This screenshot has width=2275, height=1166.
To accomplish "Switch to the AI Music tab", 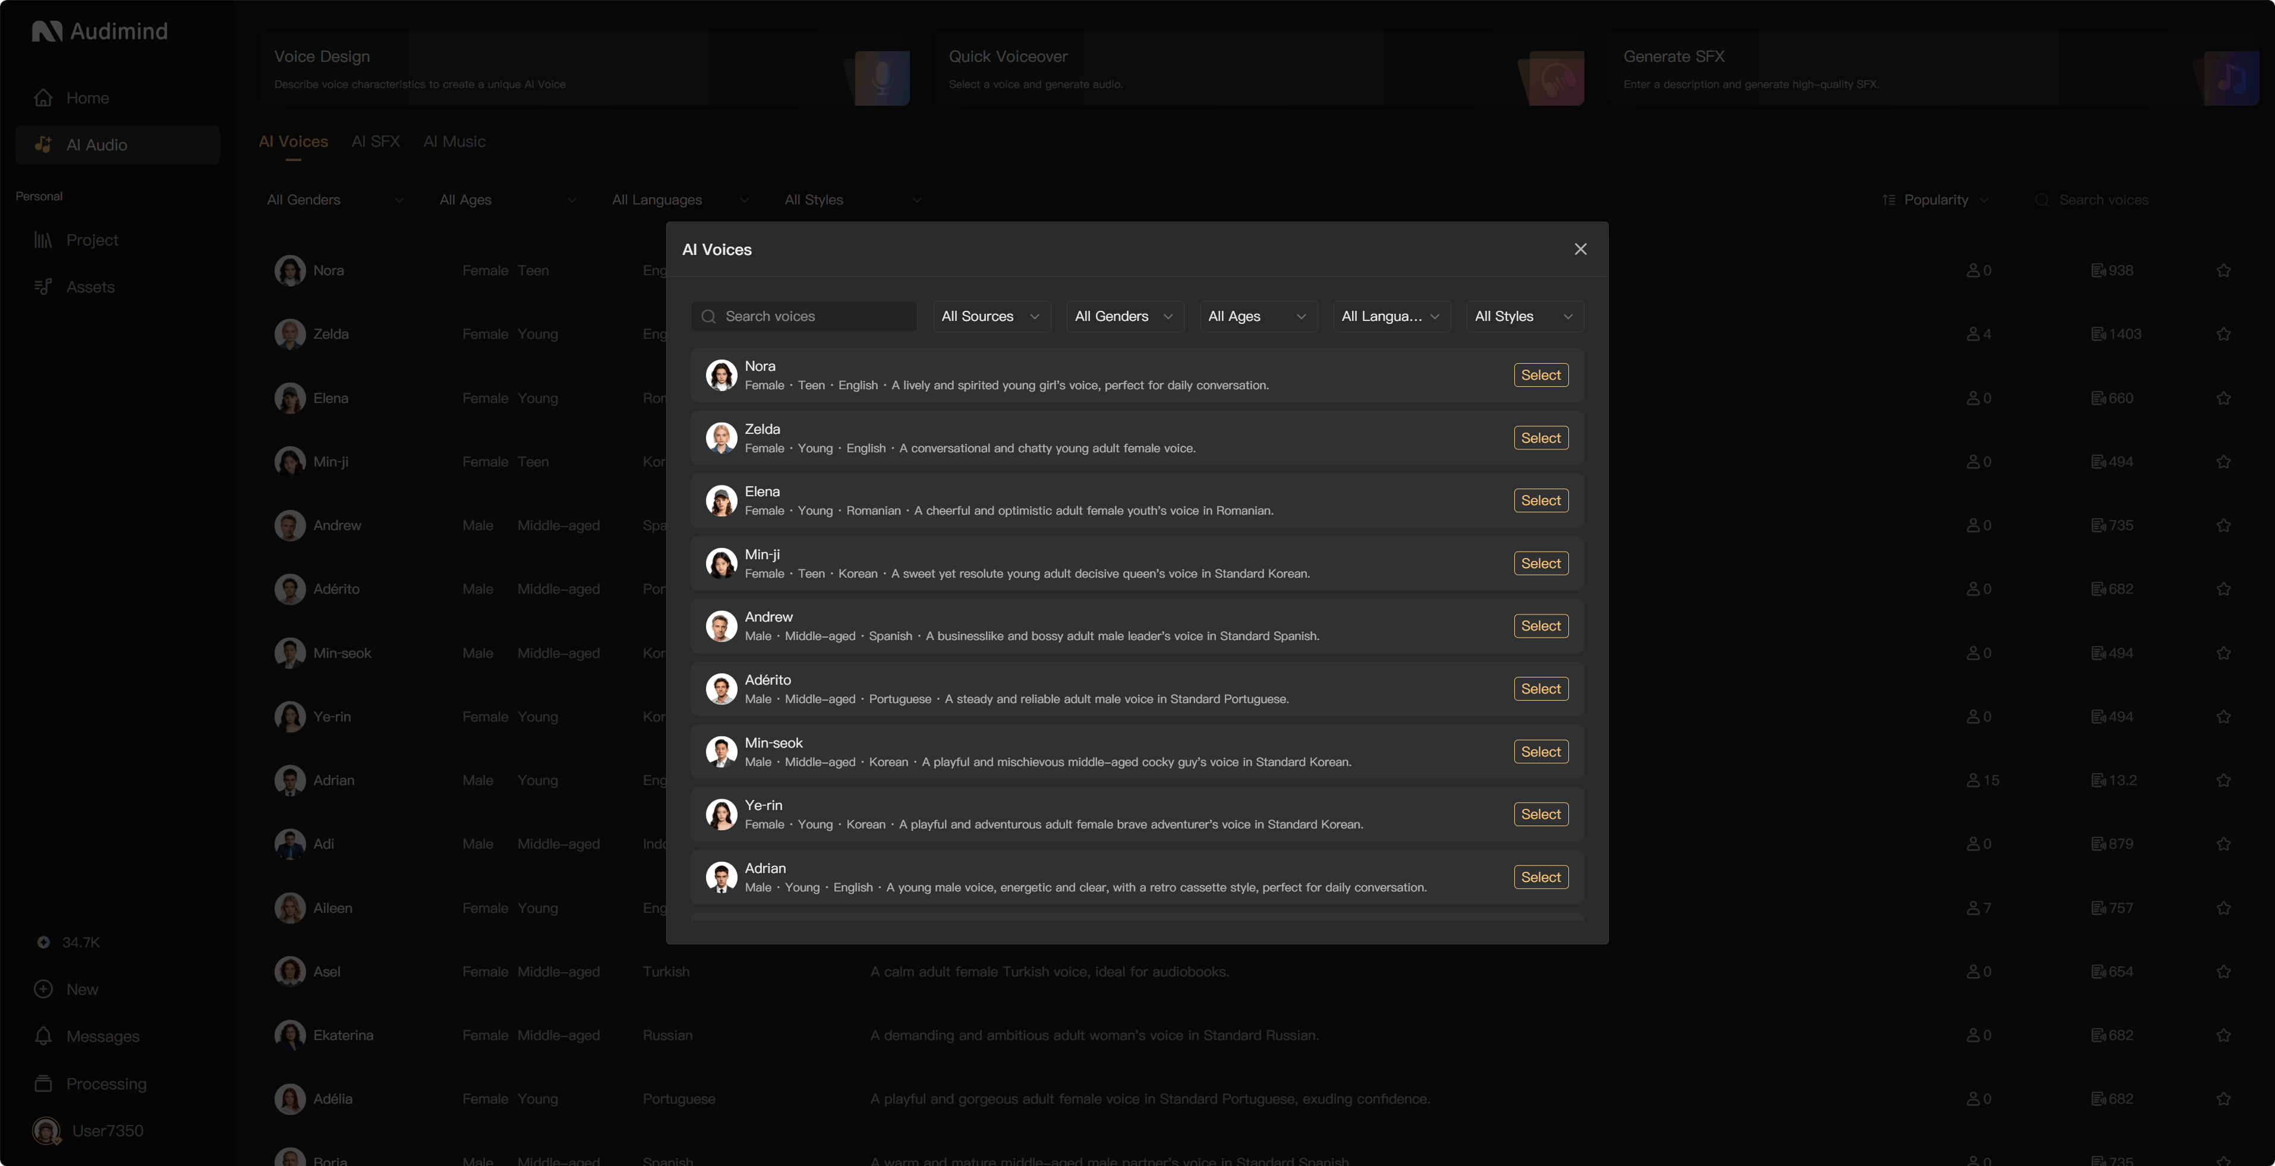I will click(454, 141).
